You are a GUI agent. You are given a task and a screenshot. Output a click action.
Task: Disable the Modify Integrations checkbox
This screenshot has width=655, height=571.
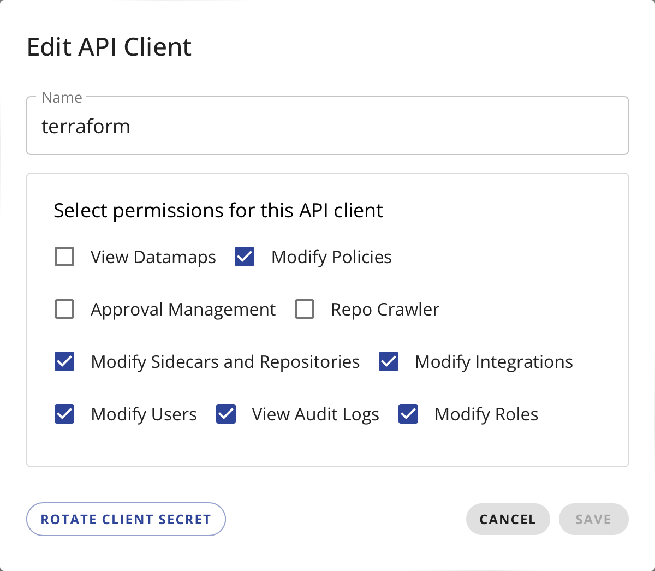tap(389, 361)
